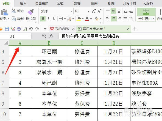Image resolution: width=162 pixels, height=121 pixels.
Task: Expand the 粘贴 paste options arrow
Action: point(8,19)
